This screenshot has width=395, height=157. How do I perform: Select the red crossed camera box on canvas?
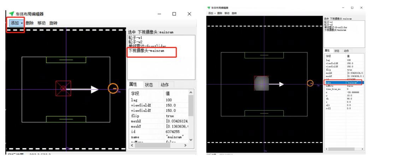coord(63,88)
